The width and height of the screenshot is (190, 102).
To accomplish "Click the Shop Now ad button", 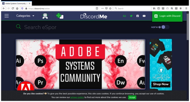I will [x=161, y=84].
